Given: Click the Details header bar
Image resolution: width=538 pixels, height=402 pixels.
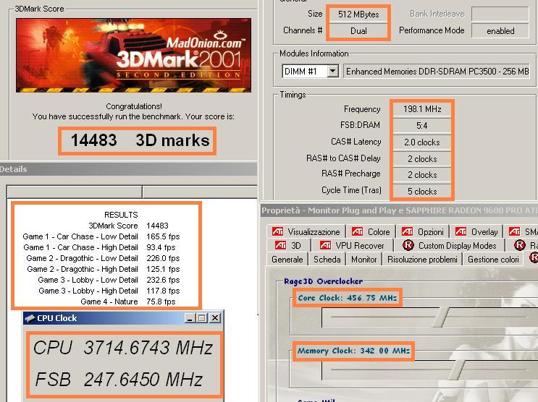Looking at the screenshot, I should (129, 169).
